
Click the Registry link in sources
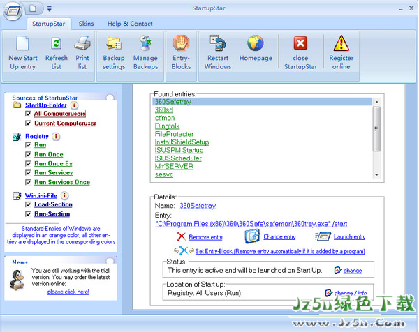[37, 137]
